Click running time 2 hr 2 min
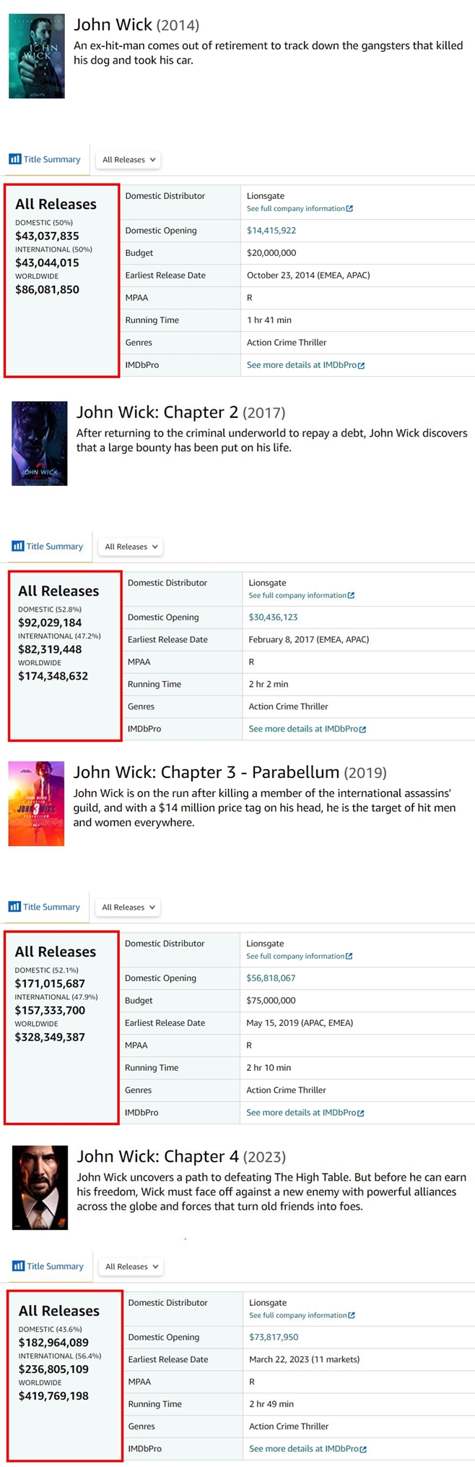Screen dimensions: 475x1467 click(269, 685)
